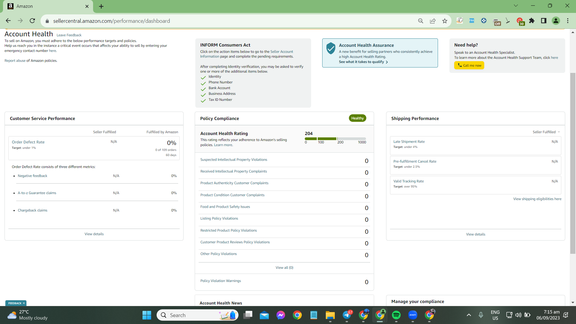Open the Windows notification center icon
Screen dimensions: 576x324
[566, 315]
